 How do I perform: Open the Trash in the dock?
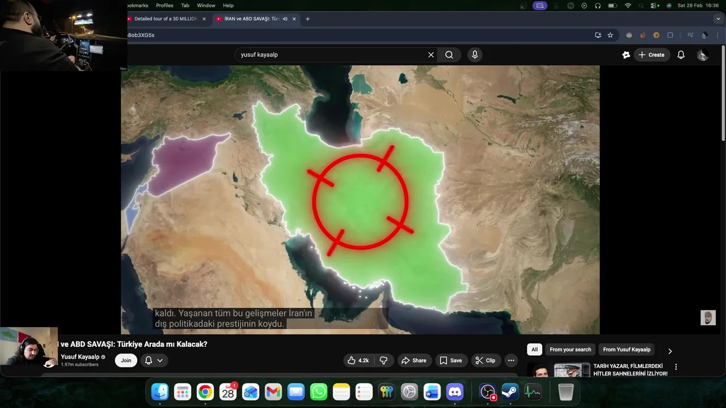(x=566, y=392)
